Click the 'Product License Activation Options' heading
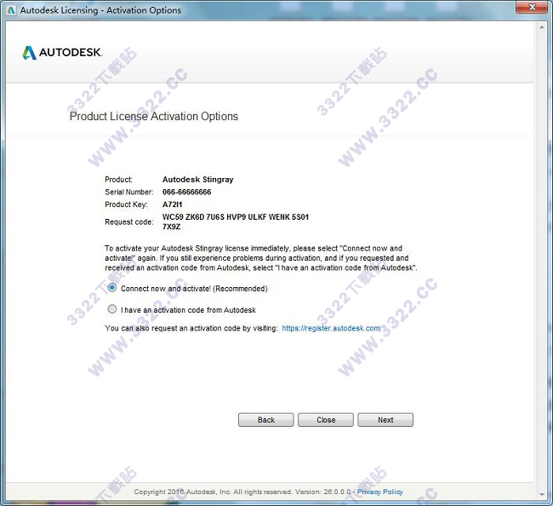Screen dimensions: 553x506 click(x=154, y=116)
